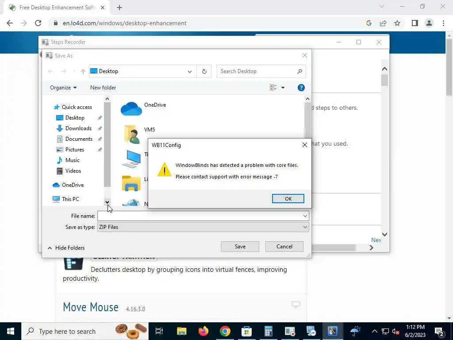Click navigation pane scroll-down arrow
The width and height of the screenshot is (453, 340).
coord(107,202)
